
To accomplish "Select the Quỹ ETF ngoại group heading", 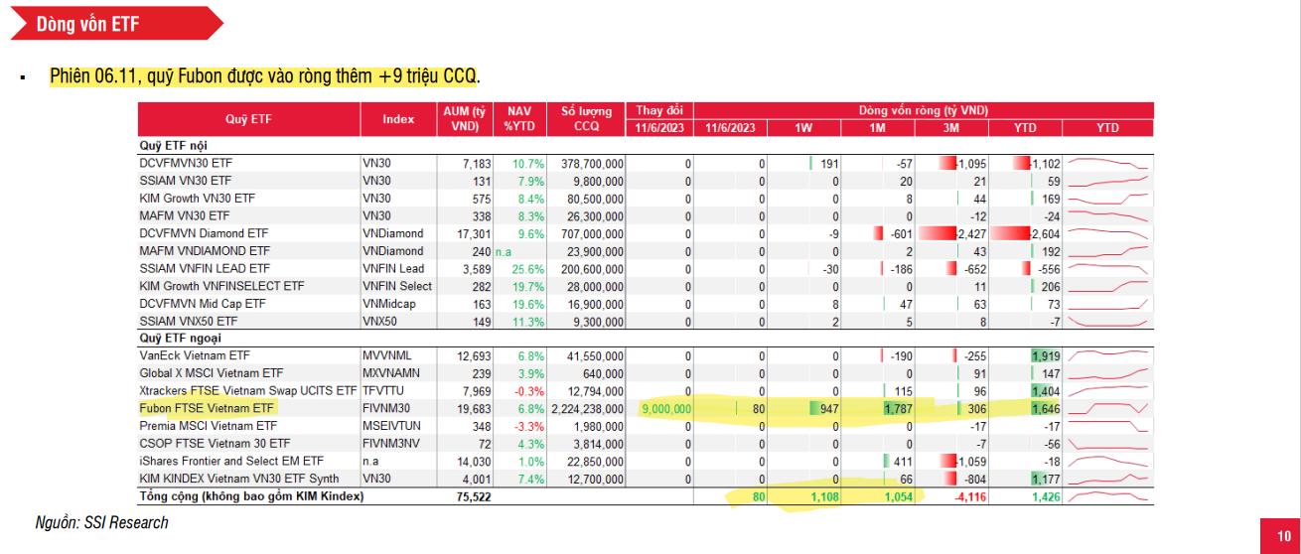I will 181,338.
